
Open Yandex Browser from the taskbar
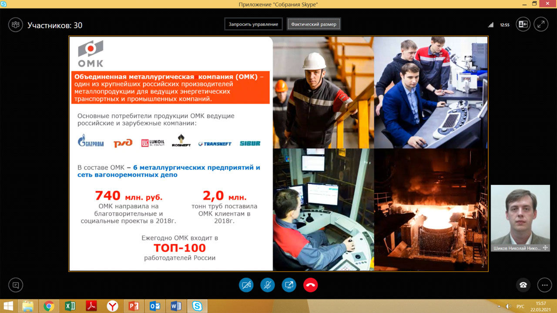point(112,306)
